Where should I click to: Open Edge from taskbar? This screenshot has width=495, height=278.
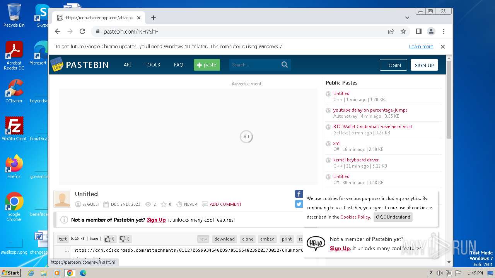[x=83, y=273]
